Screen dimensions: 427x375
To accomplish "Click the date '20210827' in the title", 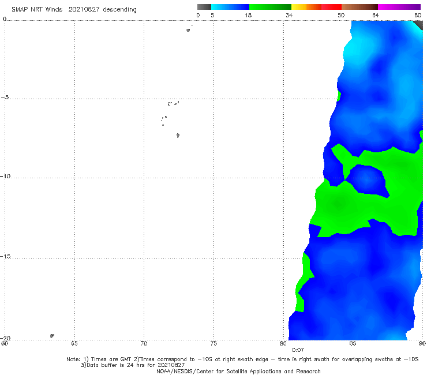I will [x=84, y=10].
